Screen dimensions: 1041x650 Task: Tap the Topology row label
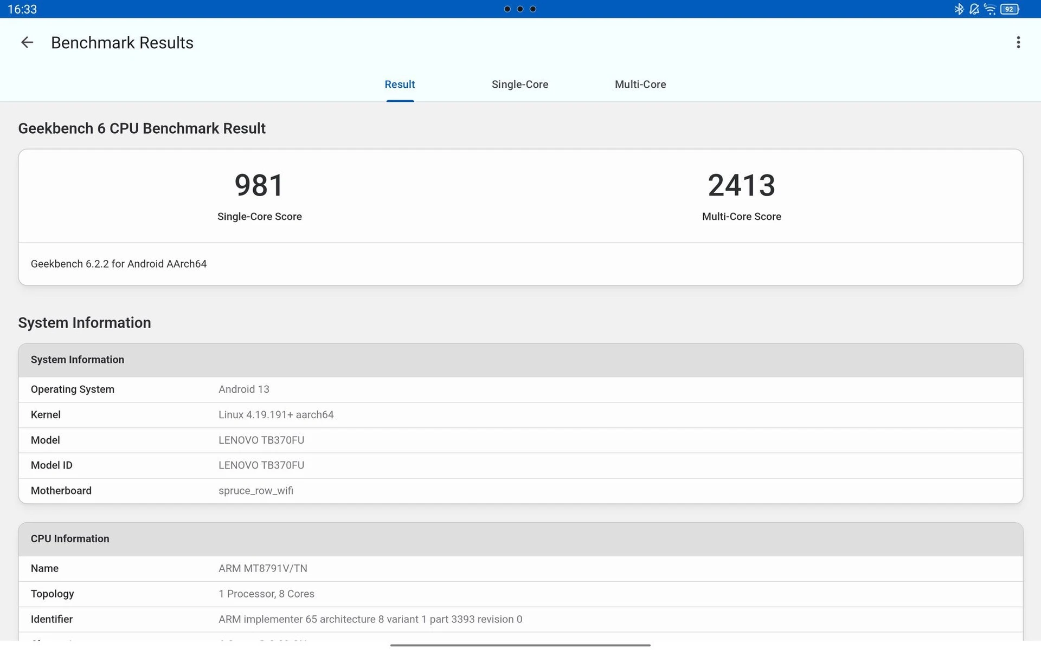pos(53,594)
